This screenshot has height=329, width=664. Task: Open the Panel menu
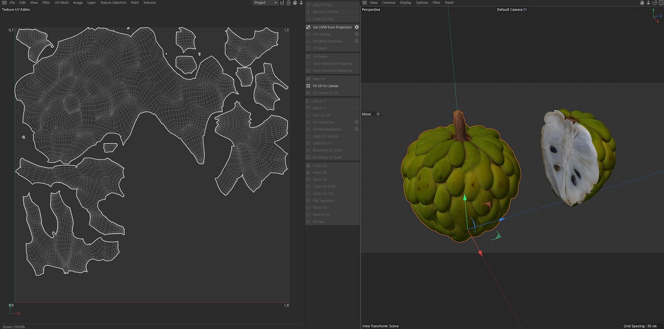point(449,3)
